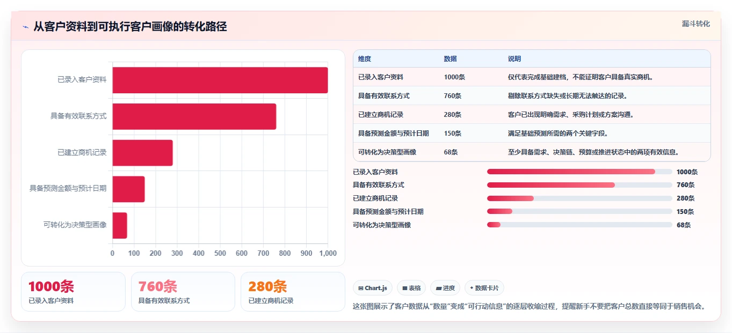
Task: Click the table cell 760条
Action: [x=453, y=96]
